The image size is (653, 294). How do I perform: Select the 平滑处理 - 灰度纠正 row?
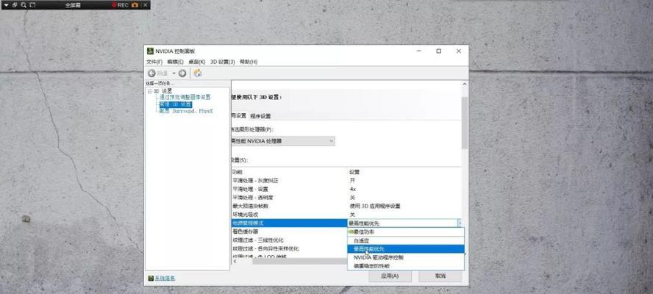pyautogui.click(x=346, y=180)
